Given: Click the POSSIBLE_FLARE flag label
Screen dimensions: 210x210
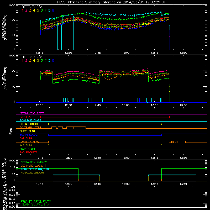Looking at the screenshot, I should click(x=30, y=120).
